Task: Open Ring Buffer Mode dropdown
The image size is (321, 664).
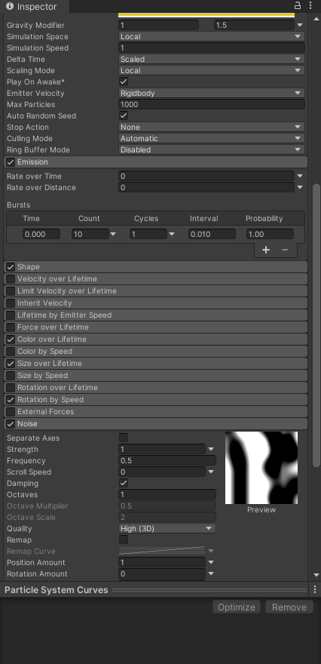Action: 211,150
